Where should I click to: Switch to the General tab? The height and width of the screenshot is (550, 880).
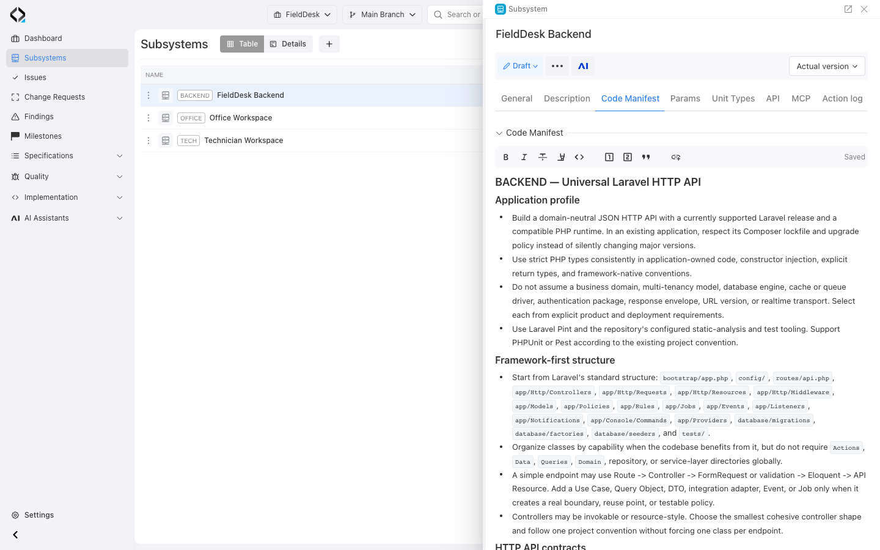pyautogui.click(x=516, y=98)
